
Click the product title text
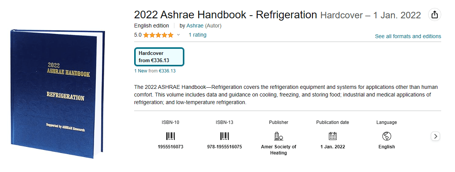pyautogui.click(x=225, y=15)
